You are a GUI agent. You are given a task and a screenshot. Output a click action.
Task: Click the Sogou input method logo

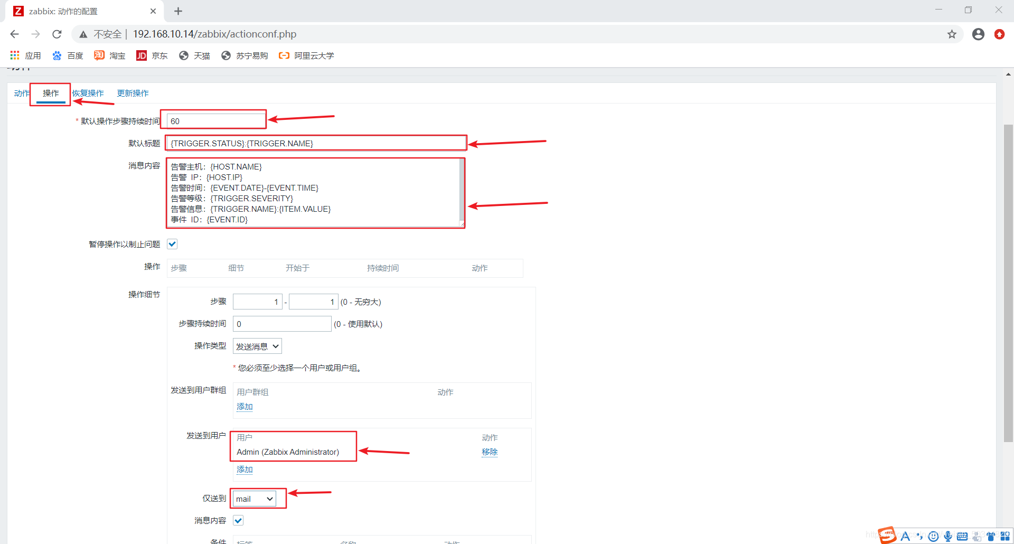(887, 536)
